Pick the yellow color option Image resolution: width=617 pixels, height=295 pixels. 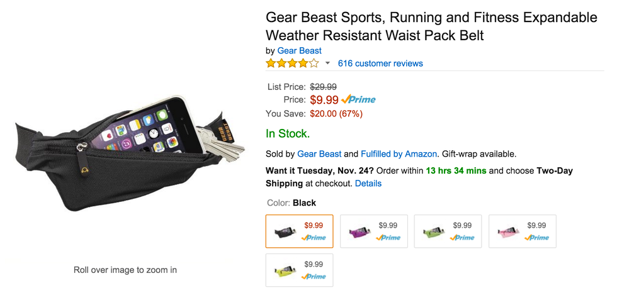coord(299,270)
